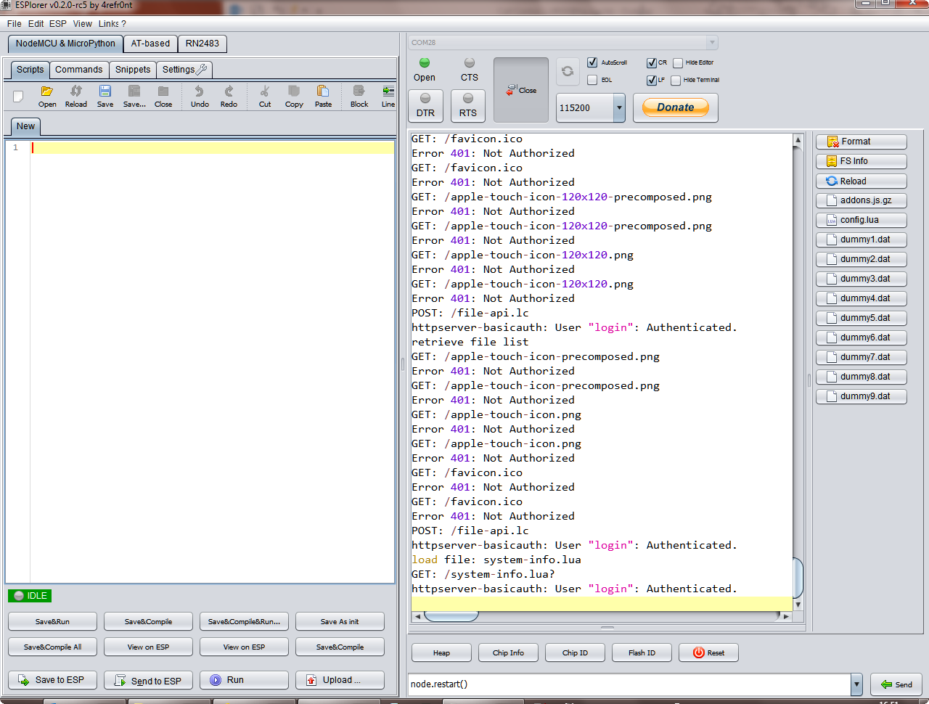Close the serial connection
The height and width of the screenshot is (704, 929).
point(521,90)
